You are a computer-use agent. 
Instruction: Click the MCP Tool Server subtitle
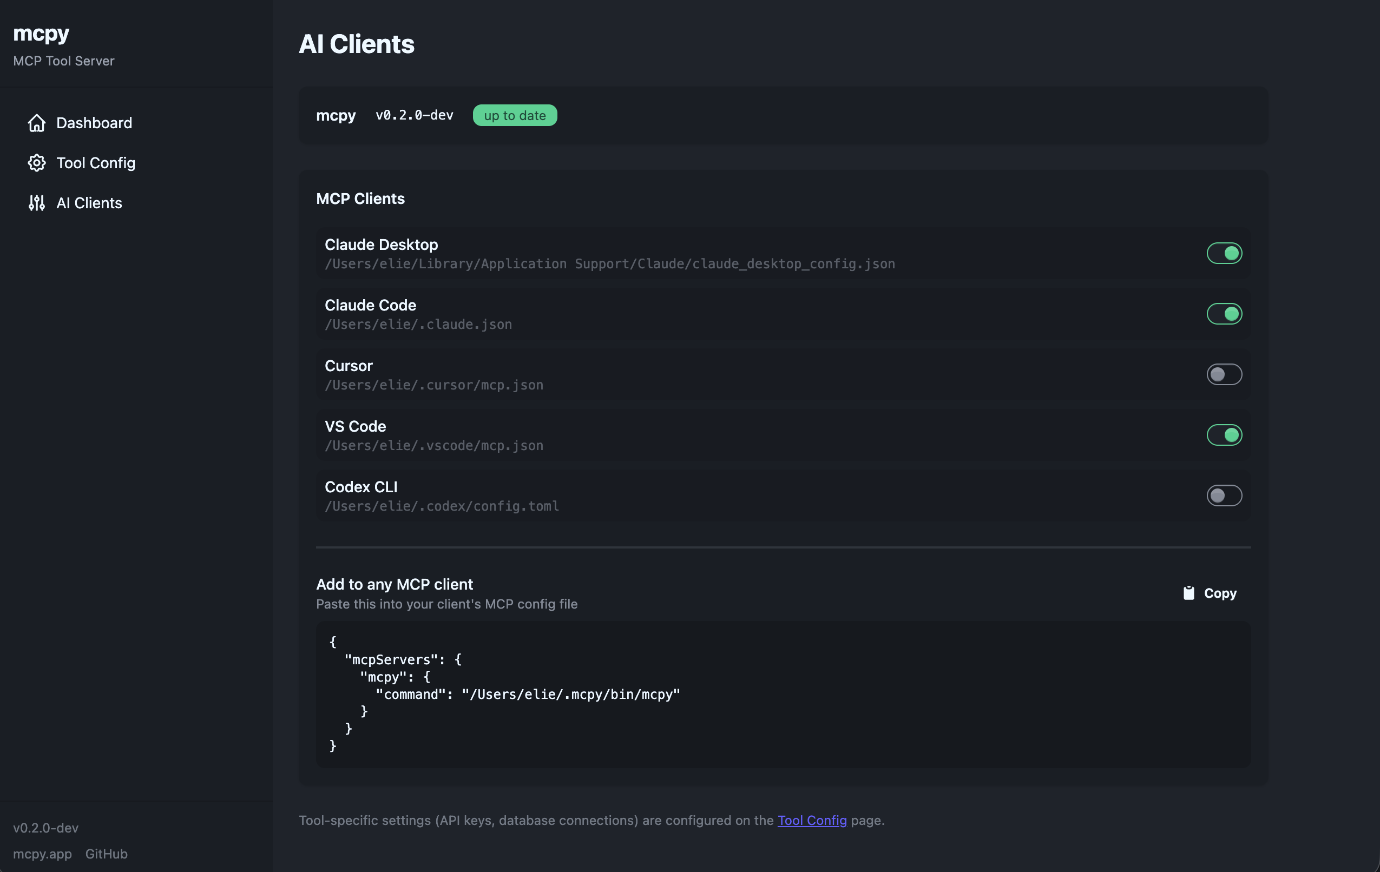[x=63, y=61]
